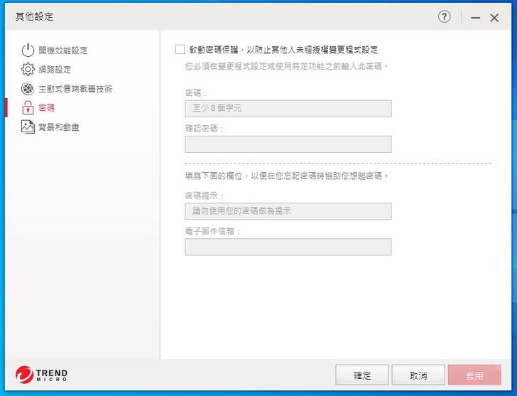Click the power icon for 開機效能設定
517x396 pixels.
pos(28,50)
